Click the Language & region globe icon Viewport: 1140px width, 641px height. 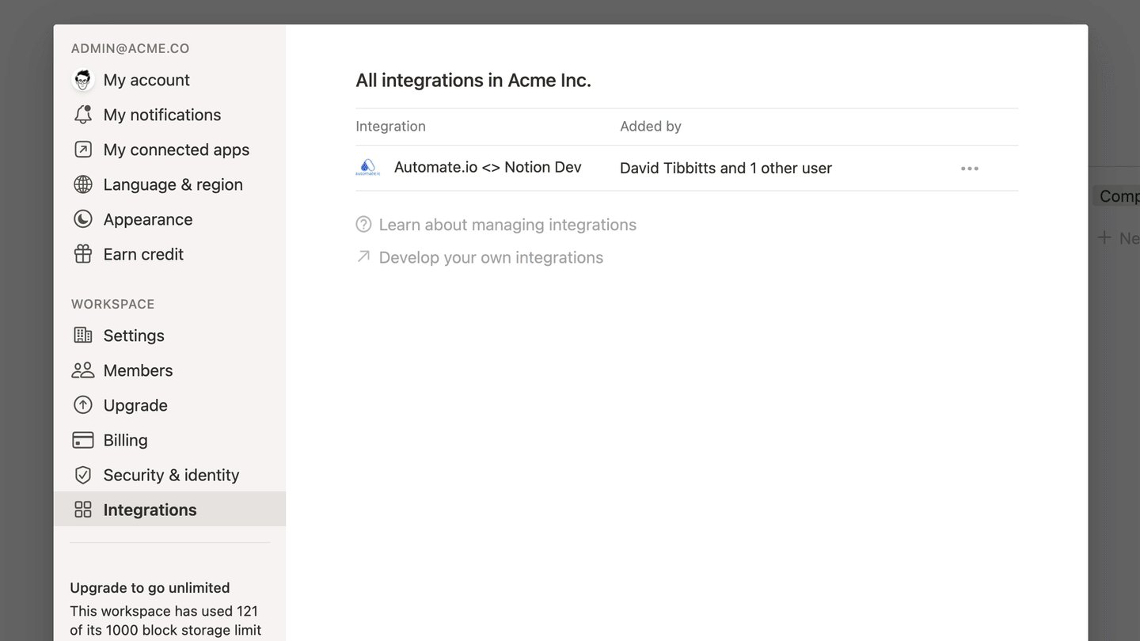pyautogui.click(x=82, y=184)
